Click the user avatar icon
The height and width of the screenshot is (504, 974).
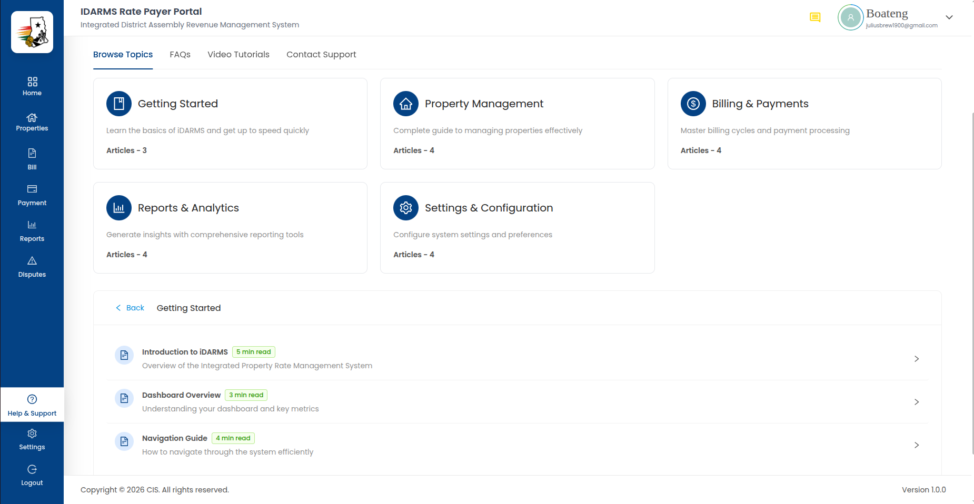click(x=851, y=17)
